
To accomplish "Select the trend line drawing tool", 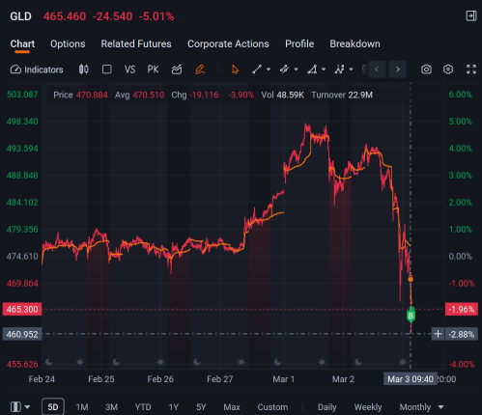I will (257, 69).
